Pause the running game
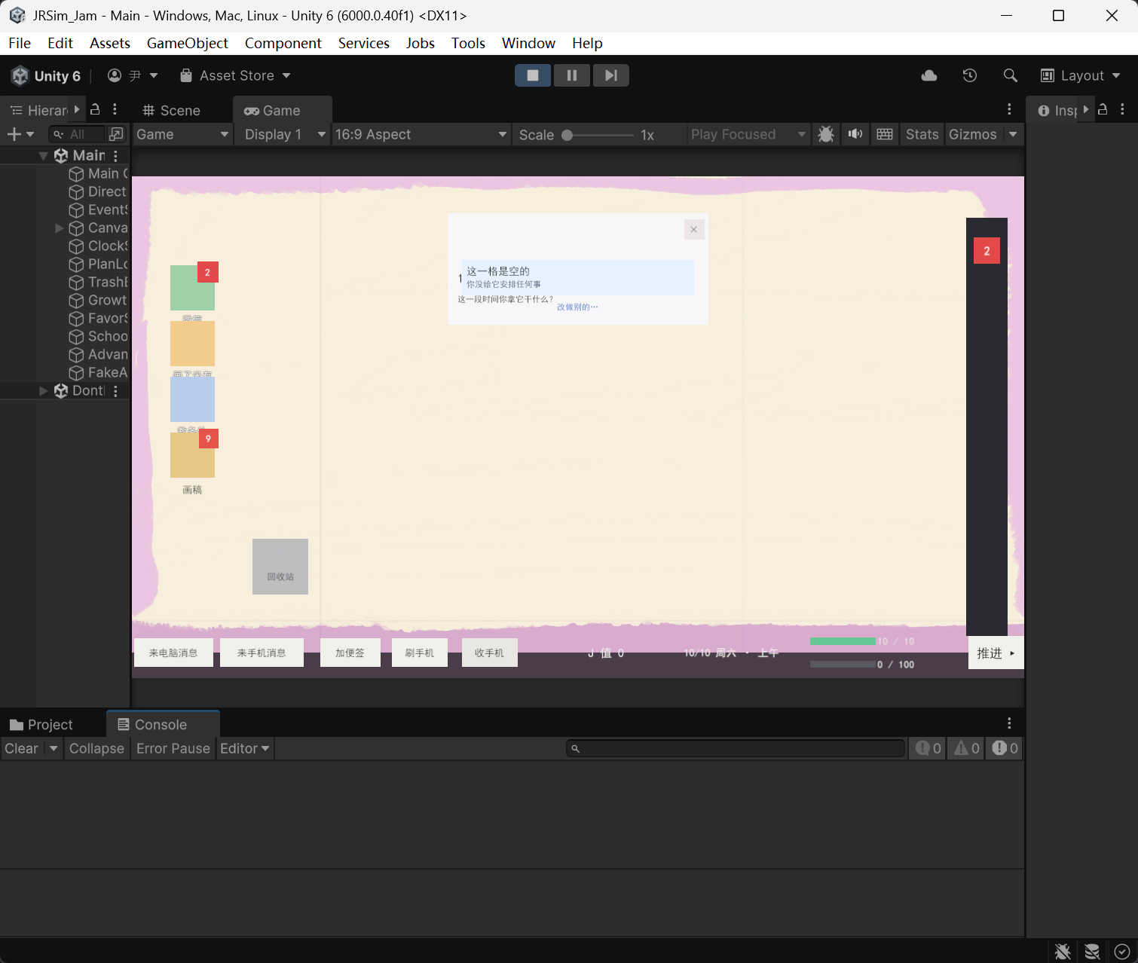Image resolution: width=1138 pixels, height=963 pixels. pyautogui.click(x=572, y=75)
